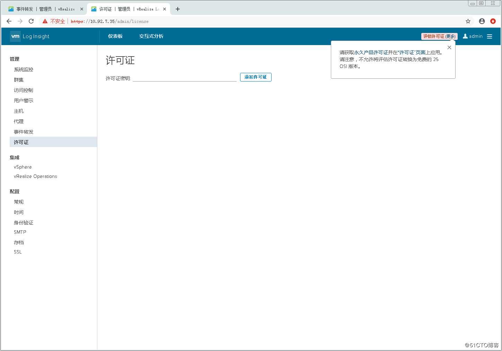Click the 添加许可证 button
Image resolution: width=502 pixels, height=351 pixels.
coord(256,77)
